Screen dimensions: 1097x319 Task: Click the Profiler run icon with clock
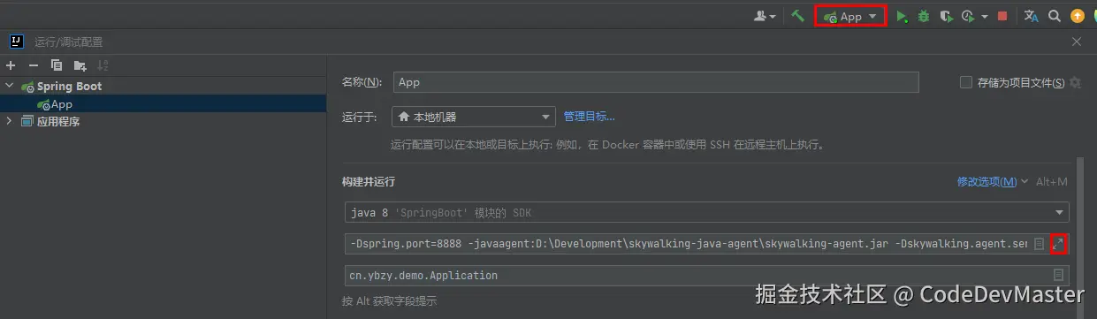click(968, 16)
